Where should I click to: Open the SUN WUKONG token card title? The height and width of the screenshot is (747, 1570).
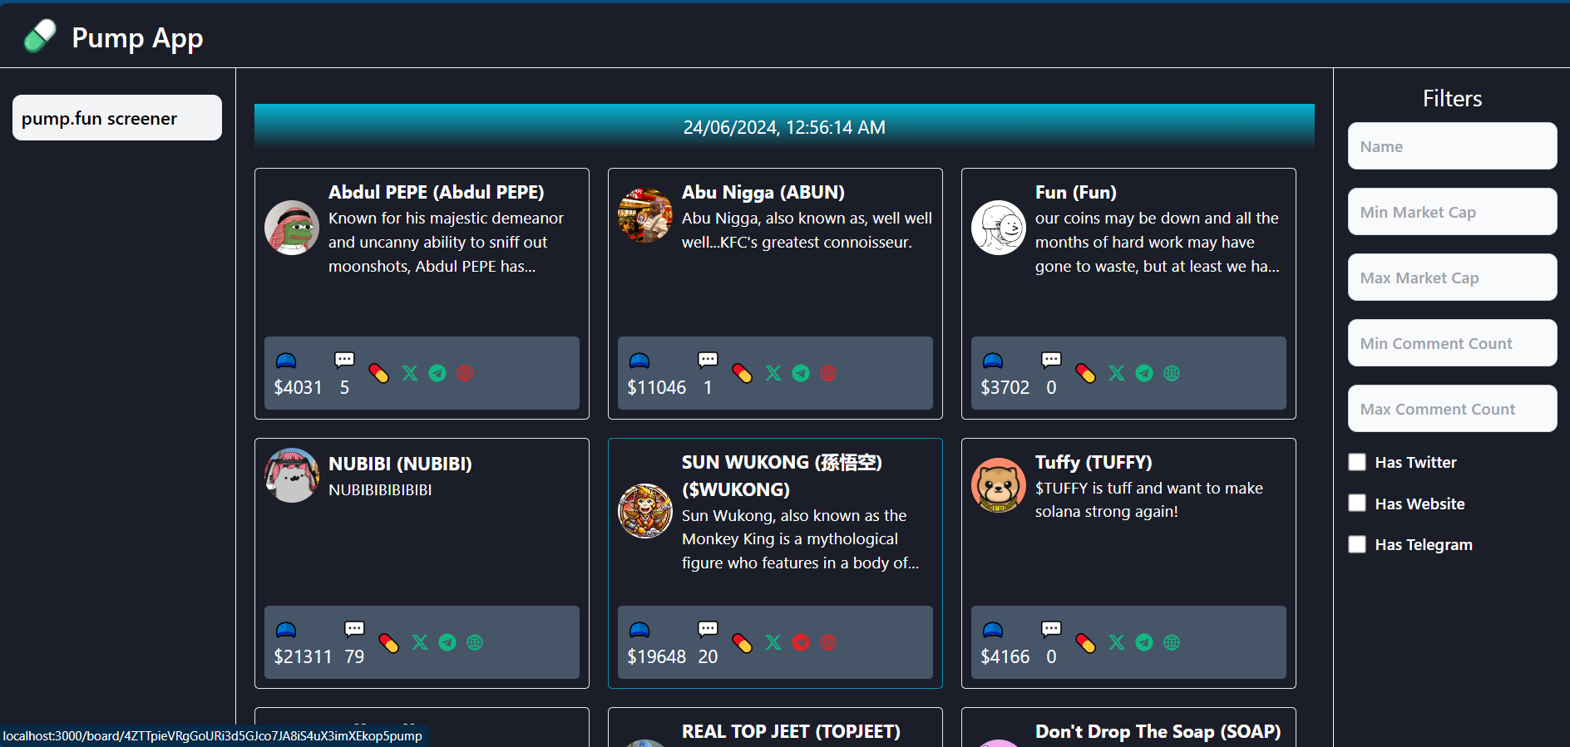coord(781,475)
